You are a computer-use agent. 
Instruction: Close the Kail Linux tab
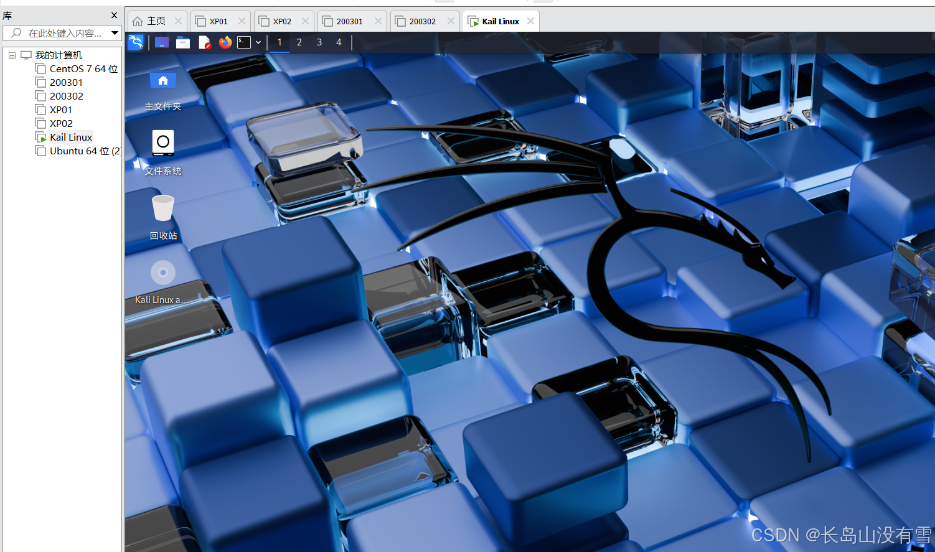(530, 21)
